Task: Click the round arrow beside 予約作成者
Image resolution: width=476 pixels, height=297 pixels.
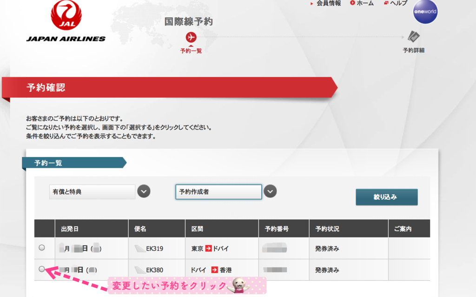Action: point(270,191)
